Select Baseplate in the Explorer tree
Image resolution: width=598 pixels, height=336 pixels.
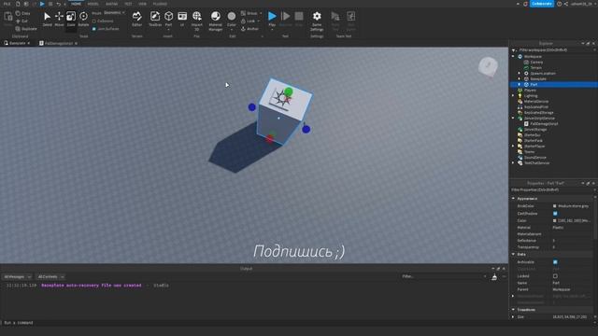538,78
